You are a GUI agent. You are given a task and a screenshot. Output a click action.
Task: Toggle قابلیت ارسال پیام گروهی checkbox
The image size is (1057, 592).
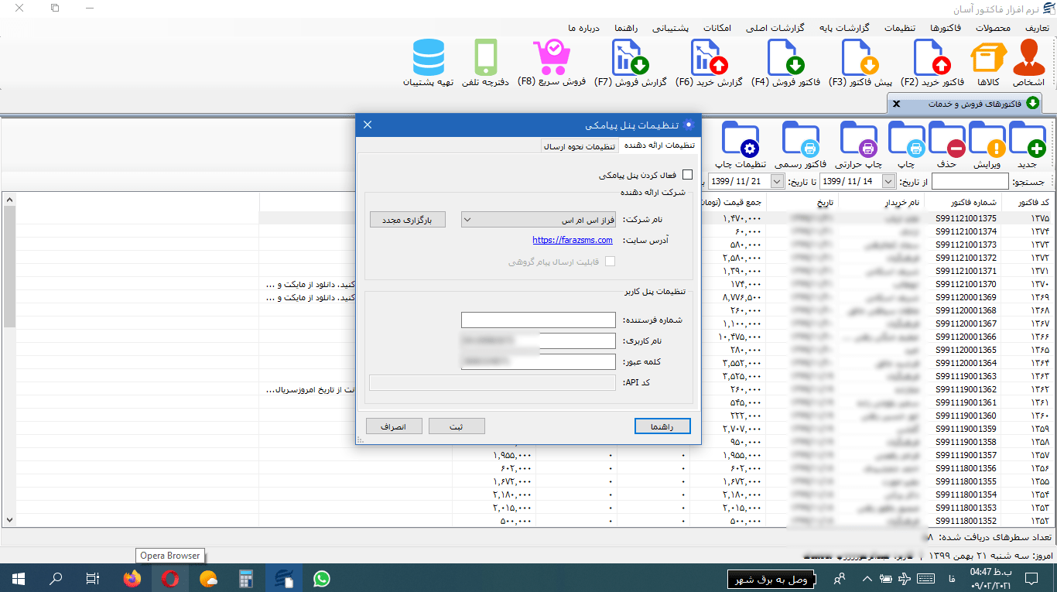610,262
